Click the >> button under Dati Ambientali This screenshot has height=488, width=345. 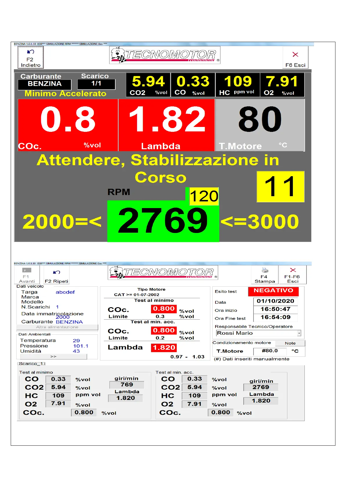coord(53,357)
